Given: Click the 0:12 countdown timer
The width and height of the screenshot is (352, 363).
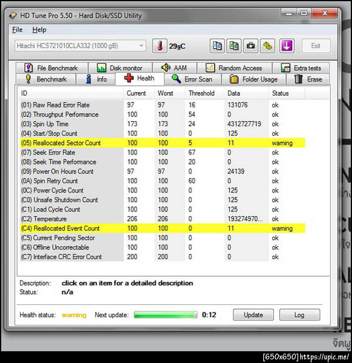Looking at the screenshot, I should [x=209, y=315].
